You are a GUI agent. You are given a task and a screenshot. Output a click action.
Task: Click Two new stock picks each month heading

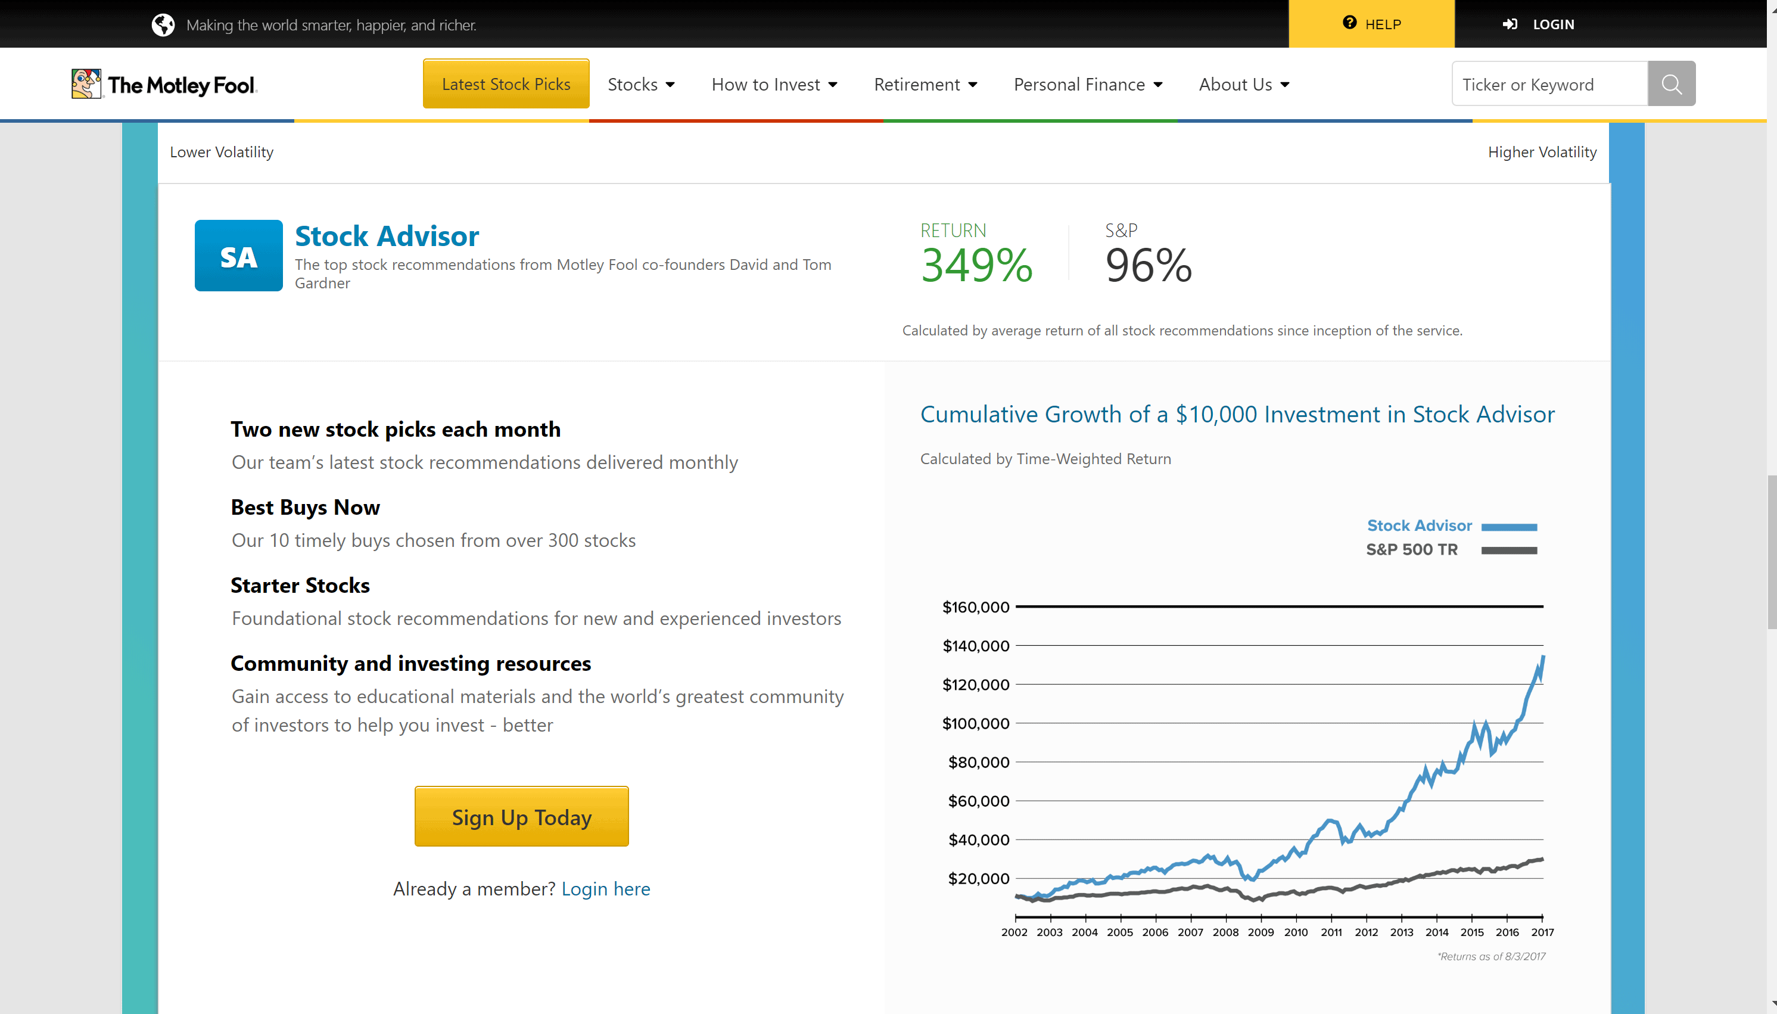coord(396,429)
